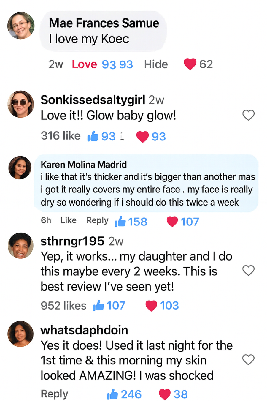Image resolution: width=267 pixels, height=401 pixels.
Task: Click red heart on Sonkissedsaltygirl's comment
Action: (142, 137)
